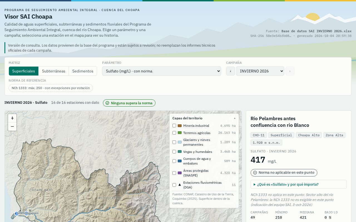
Task: Expand '¿Qué es «Sulfato» y por qué importa?'
Action: [299, 184]
